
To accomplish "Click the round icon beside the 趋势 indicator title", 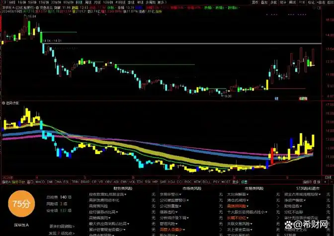I will point(3,103).
